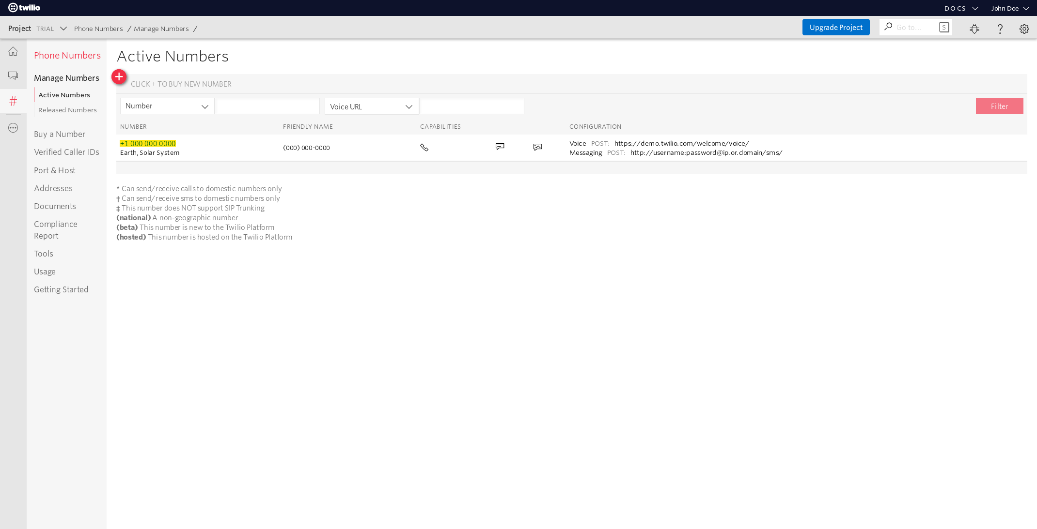The image size is (1037, 529).
Task: Open the home dashboard sidebar icon
Action: (13, 51)
